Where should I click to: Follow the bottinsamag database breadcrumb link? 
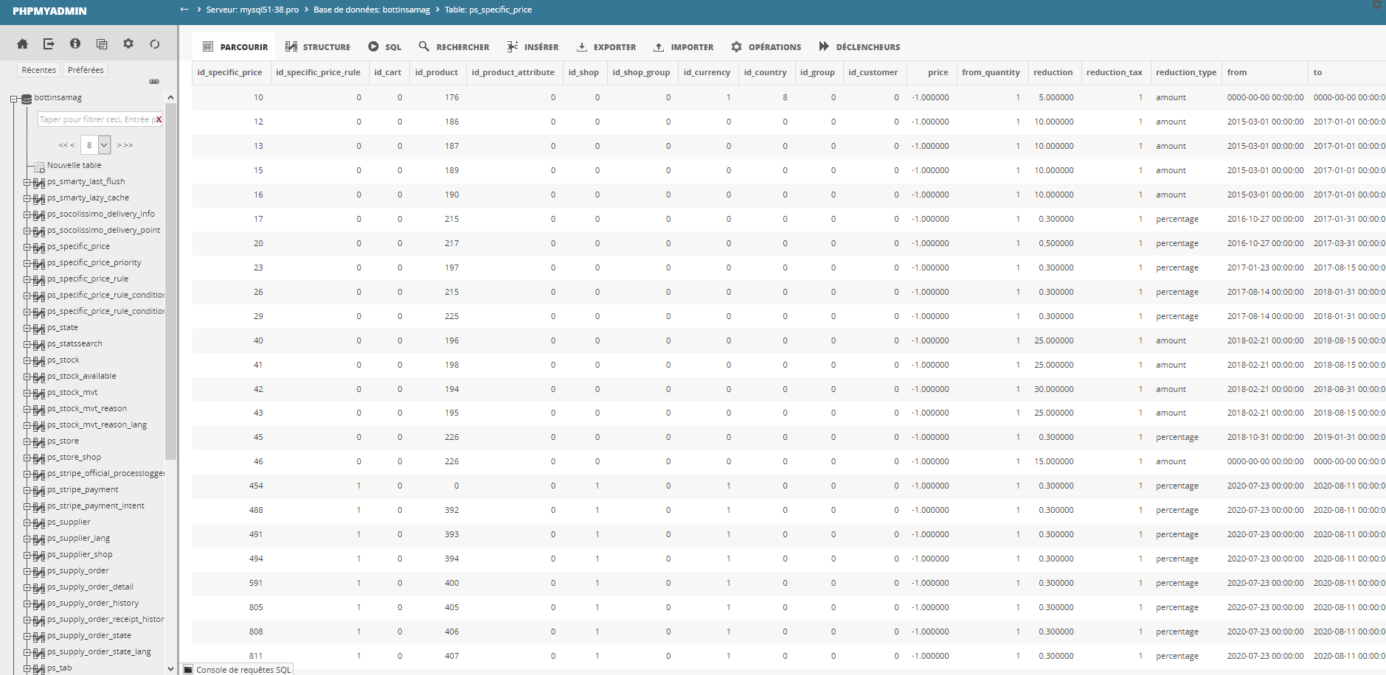[x=372, y=10]
